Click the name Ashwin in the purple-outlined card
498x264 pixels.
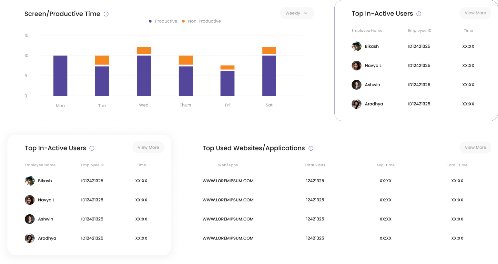[372, 85]
